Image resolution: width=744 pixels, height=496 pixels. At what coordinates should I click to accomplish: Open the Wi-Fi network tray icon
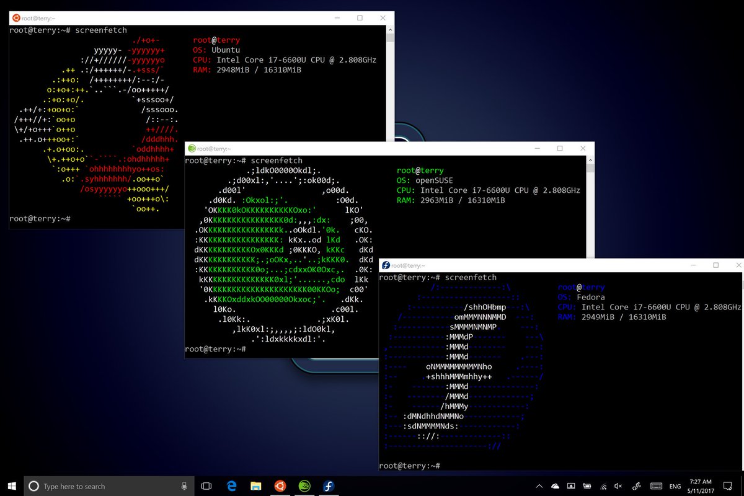[x=603, y=486]
